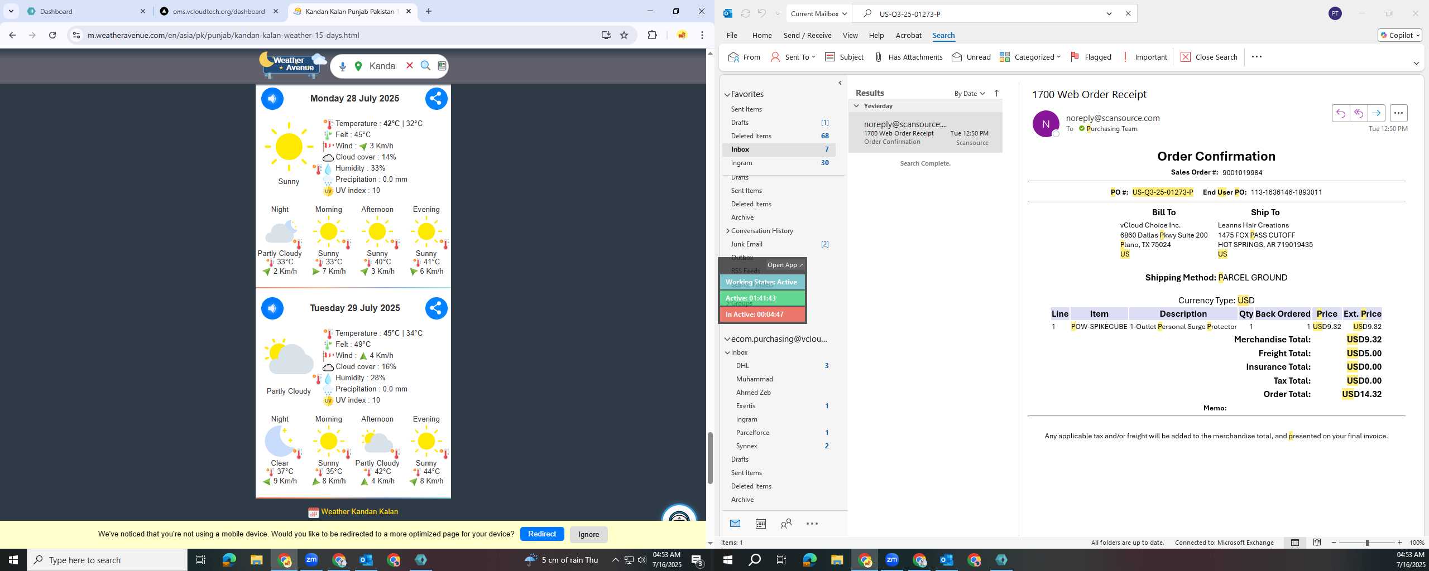The height and width of the screenshot is (571, 1429).
Task: Switch to Outlook People view icon
Action: (x=786, y=524)
